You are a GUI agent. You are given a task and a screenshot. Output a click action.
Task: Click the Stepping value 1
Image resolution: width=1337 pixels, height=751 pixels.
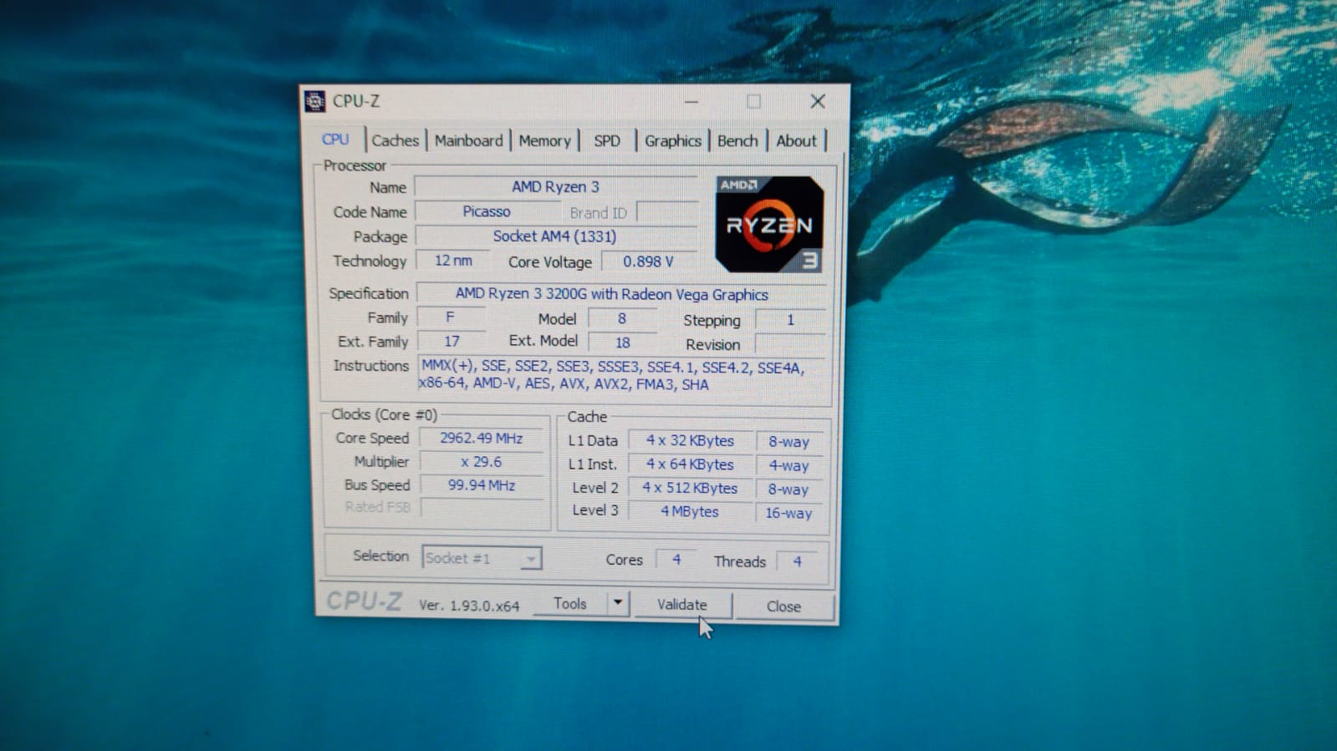pos(790,320)
